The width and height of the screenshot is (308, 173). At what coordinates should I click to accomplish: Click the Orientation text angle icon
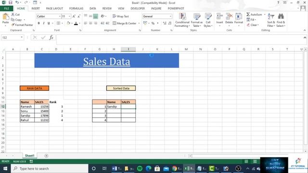tap(103, 16)
